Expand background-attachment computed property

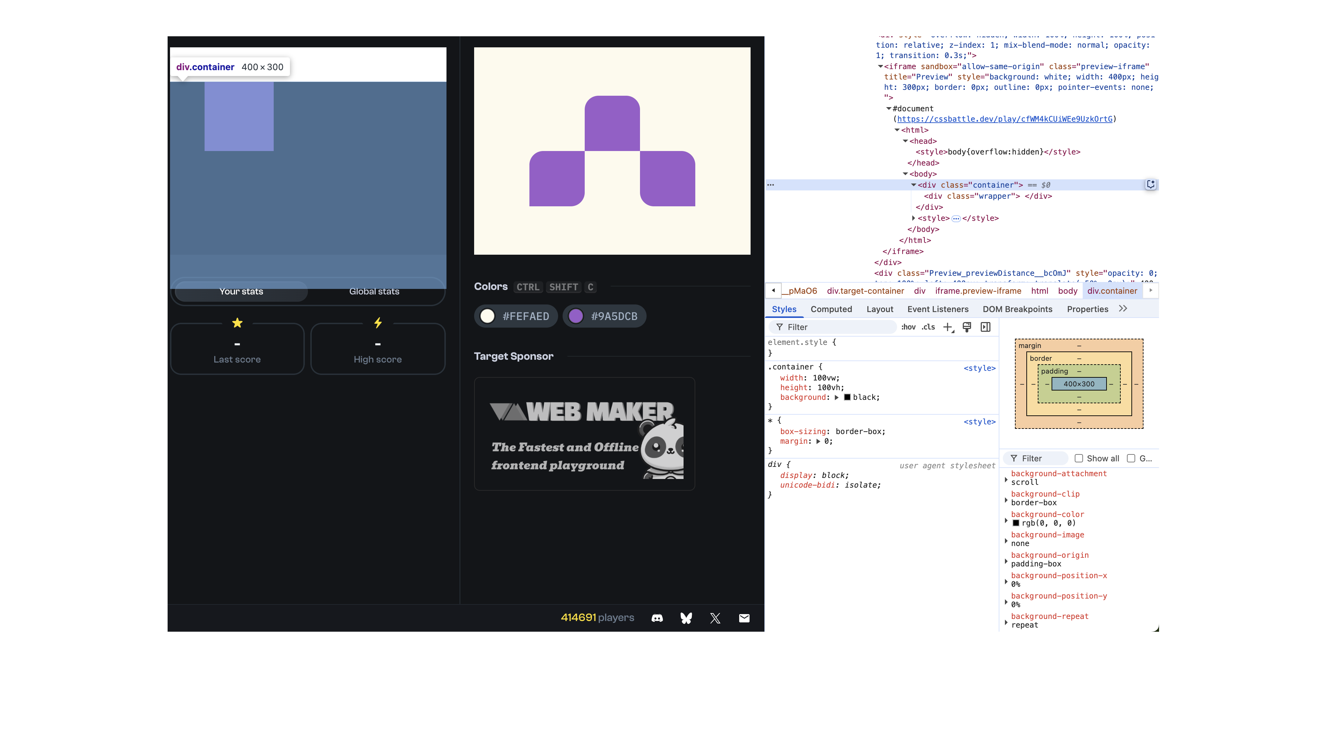click(1006, 480)
